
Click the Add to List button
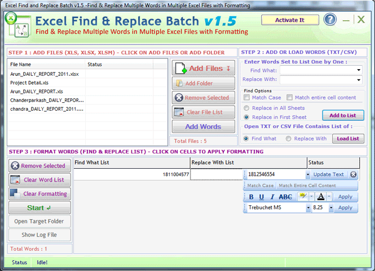343,115
